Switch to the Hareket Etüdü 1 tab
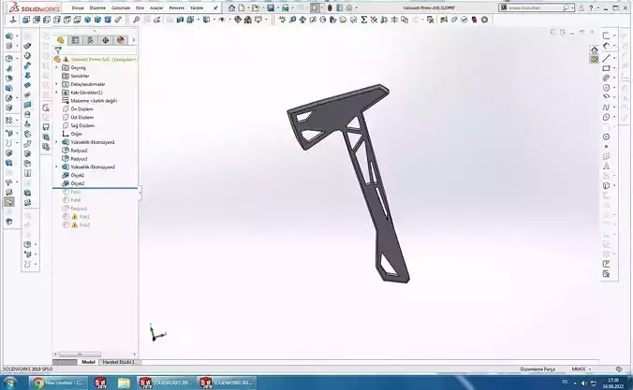 [118, 362]
